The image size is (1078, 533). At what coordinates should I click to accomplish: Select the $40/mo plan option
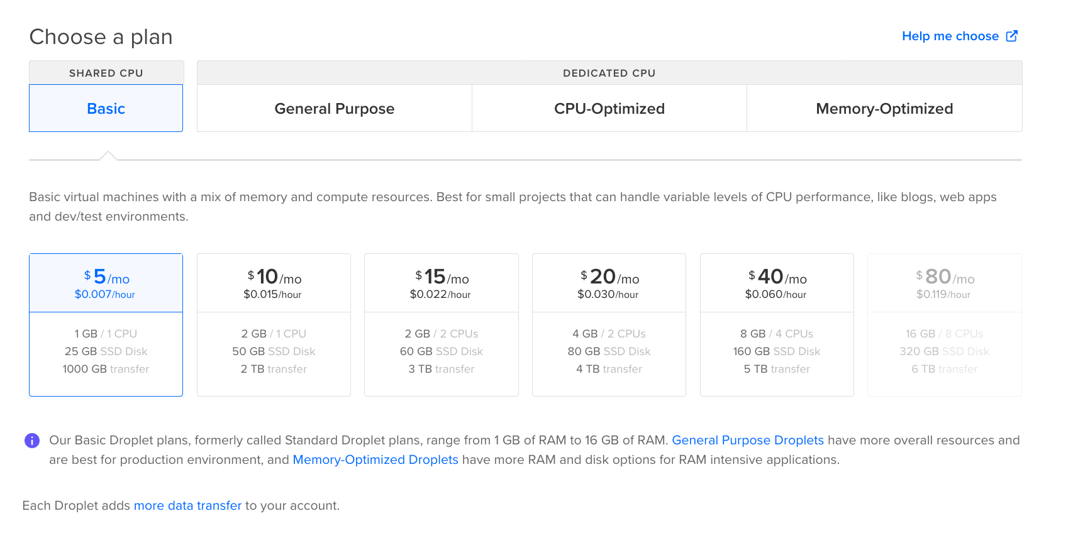[776, 324]
